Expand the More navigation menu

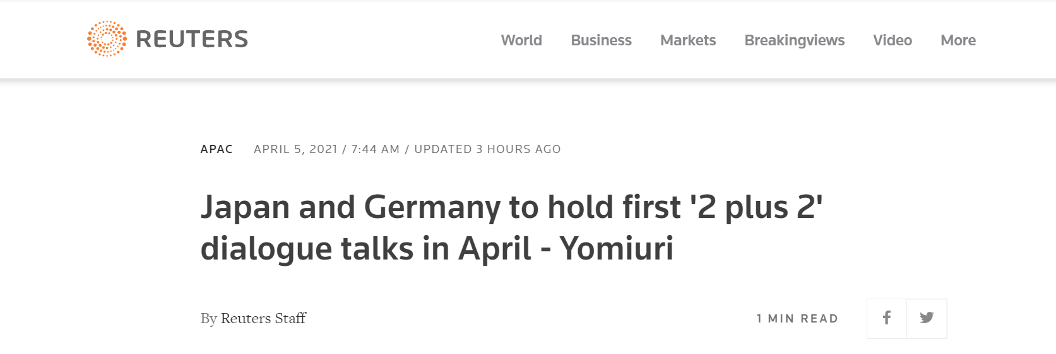(958, 40)
